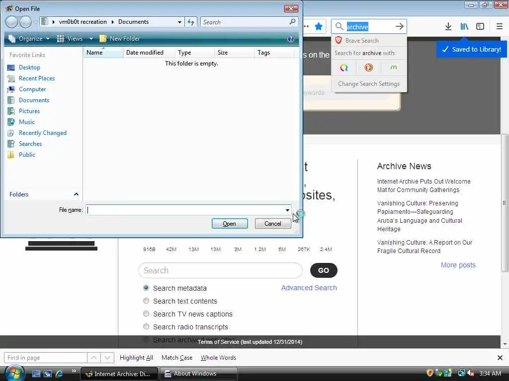Viewport: 509px width, 381px height.
Task: Search with the DuckDuckGo one-off icon
Action: tap(368, 67)
